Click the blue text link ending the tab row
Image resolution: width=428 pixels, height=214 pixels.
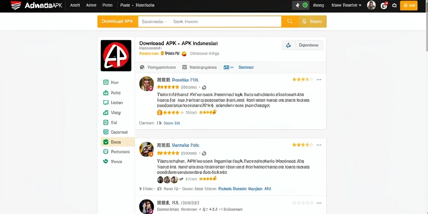pos(246,67)
